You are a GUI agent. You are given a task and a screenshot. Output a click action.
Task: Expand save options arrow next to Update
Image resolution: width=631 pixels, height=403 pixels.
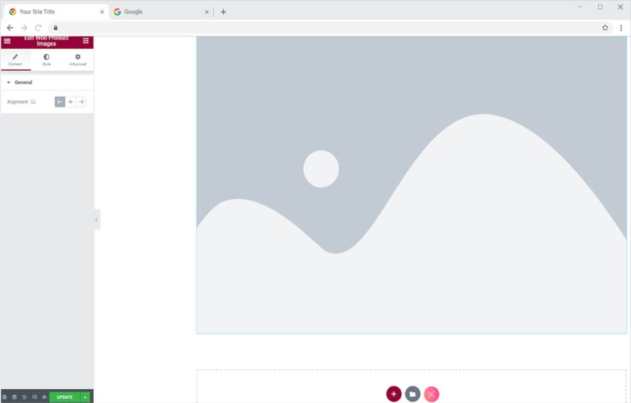tap(85, 397)
